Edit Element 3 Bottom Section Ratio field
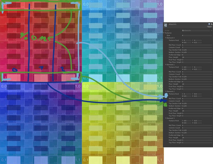This screenshot has height=164, width=213. (197, 133)
